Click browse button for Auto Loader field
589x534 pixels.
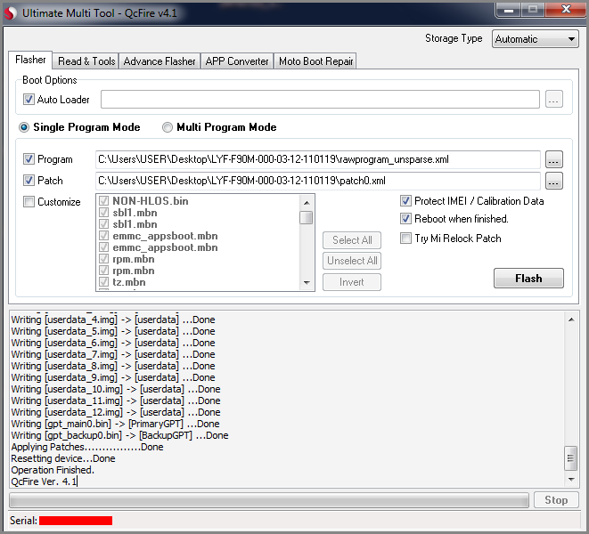[x=553, y=100]
